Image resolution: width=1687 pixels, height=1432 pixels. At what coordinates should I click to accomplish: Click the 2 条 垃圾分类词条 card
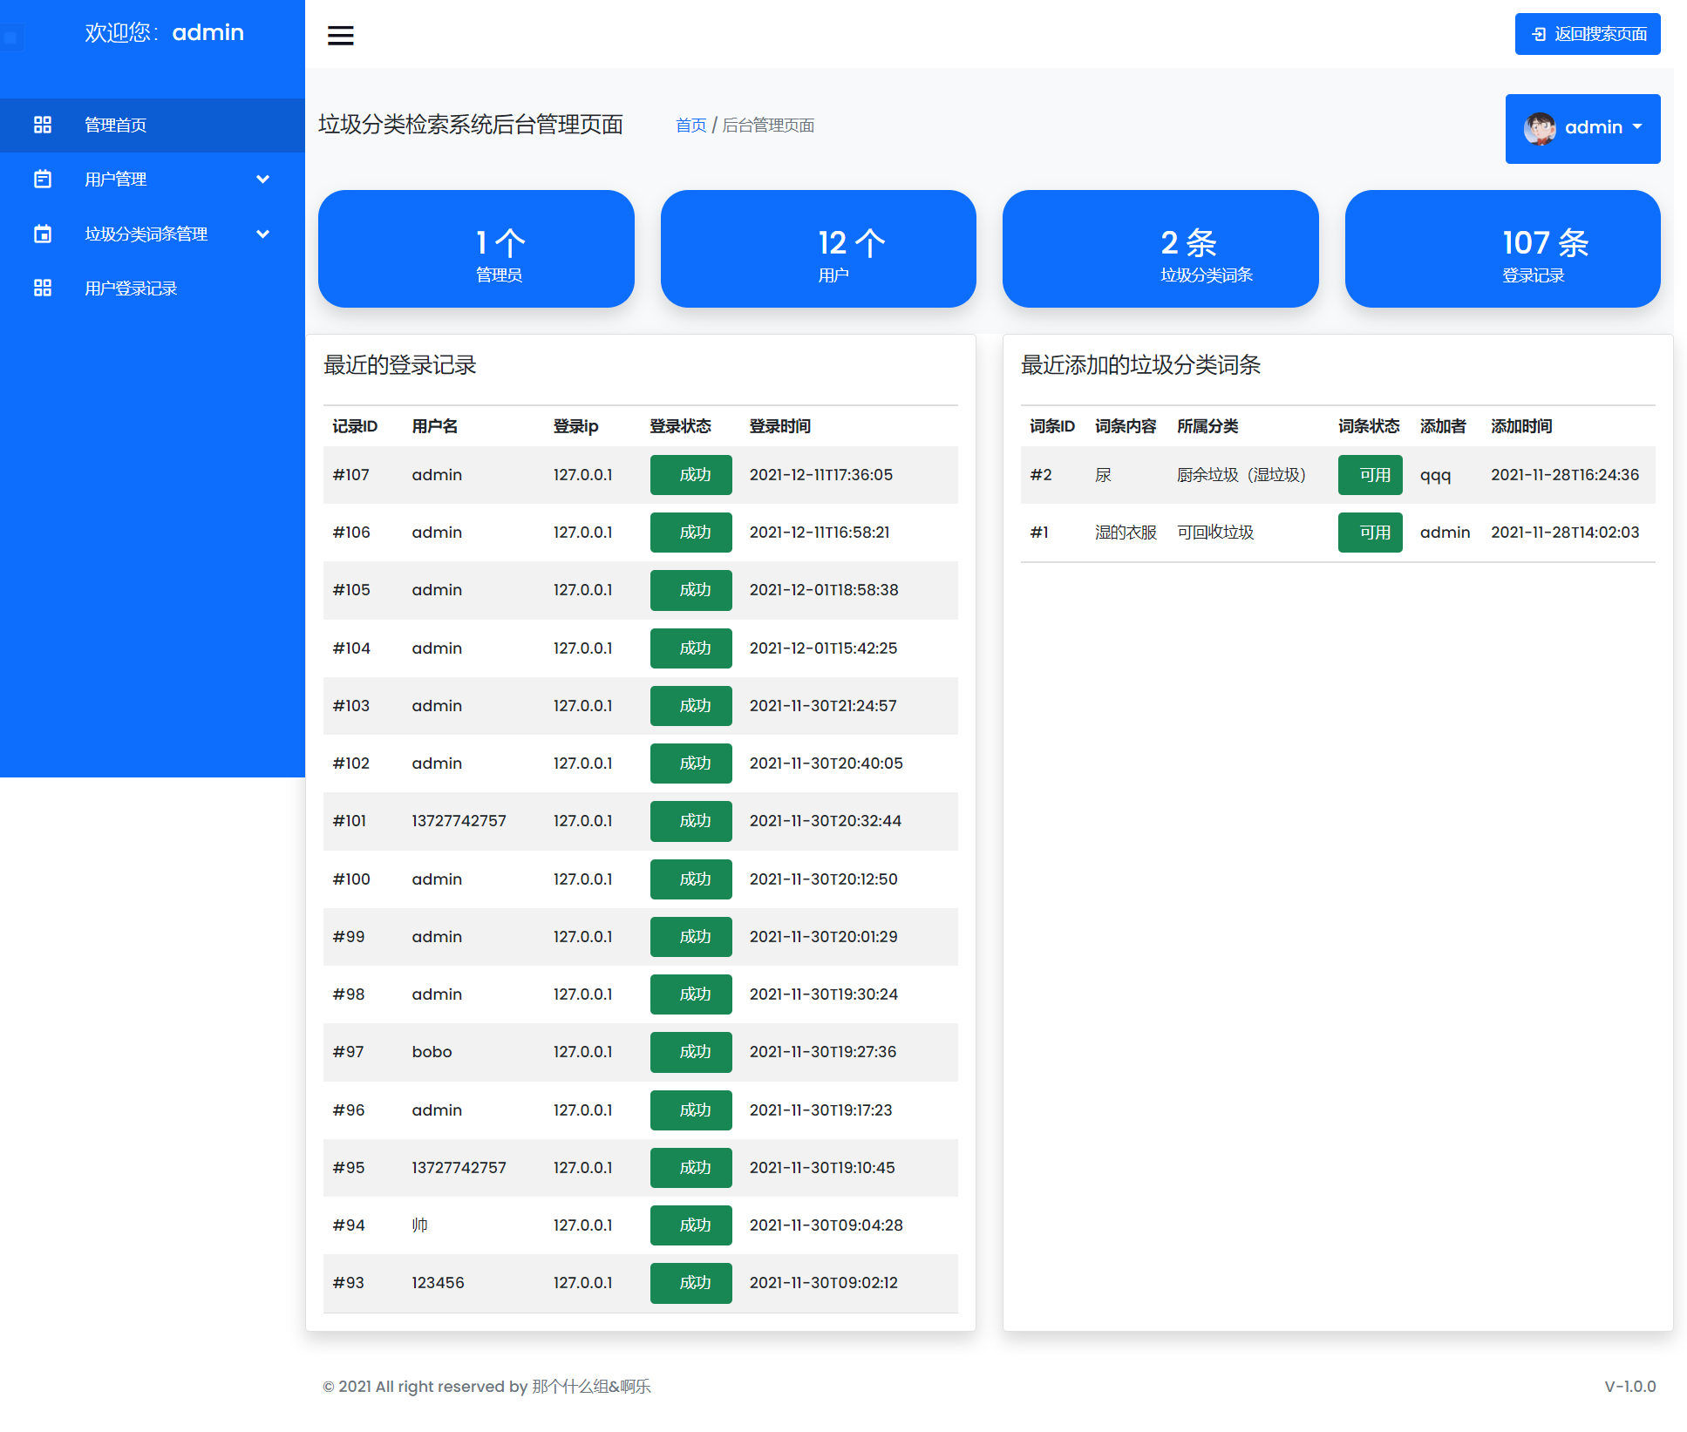1160,248
